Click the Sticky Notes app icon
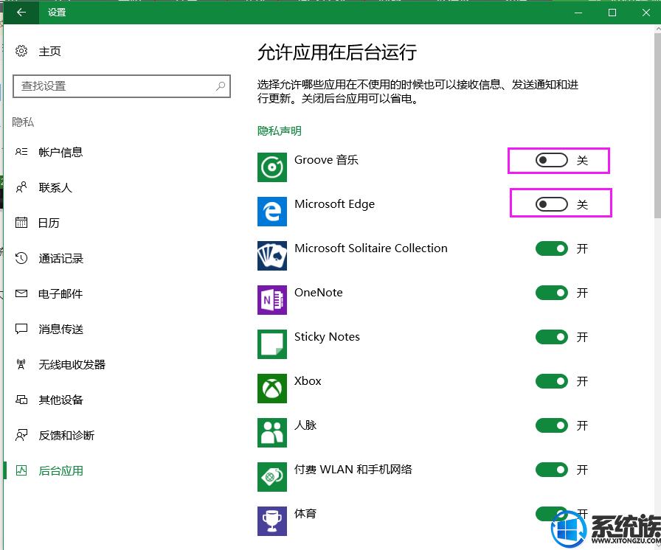661x550 pixels. (272, 344)
